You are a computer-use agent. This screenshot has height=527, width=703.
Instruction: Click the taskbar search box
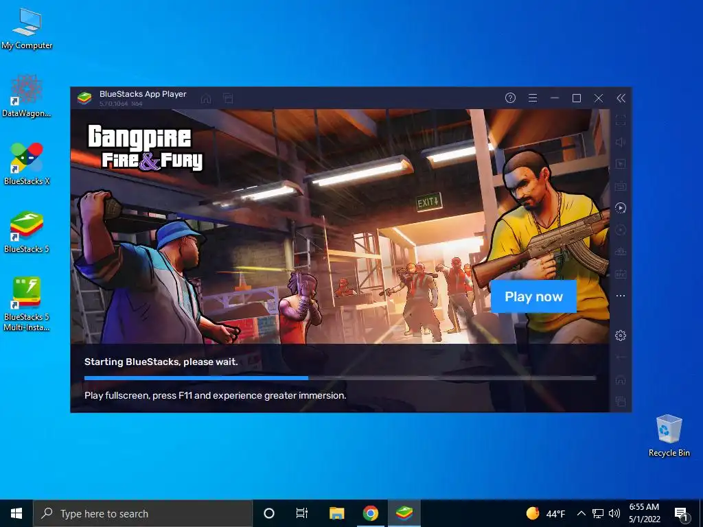pyautogui.click(x=143, y=513)
